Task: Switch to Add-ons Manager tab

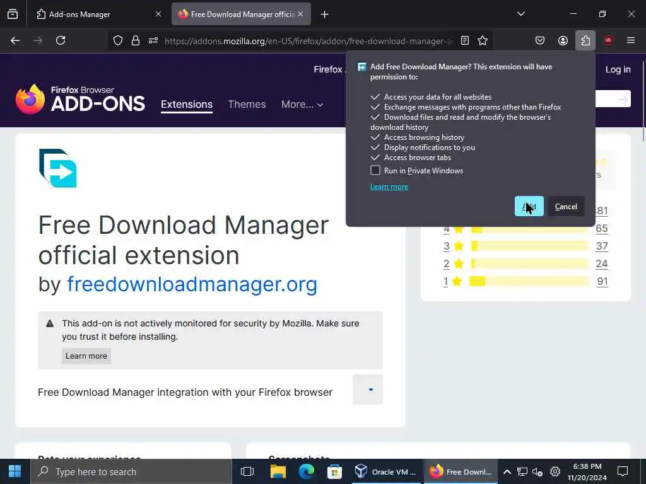Action: 99,14
